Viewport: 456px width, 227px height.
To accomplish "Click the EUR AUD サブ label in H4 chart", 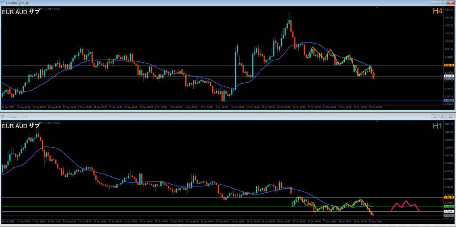I will (21, 12).
